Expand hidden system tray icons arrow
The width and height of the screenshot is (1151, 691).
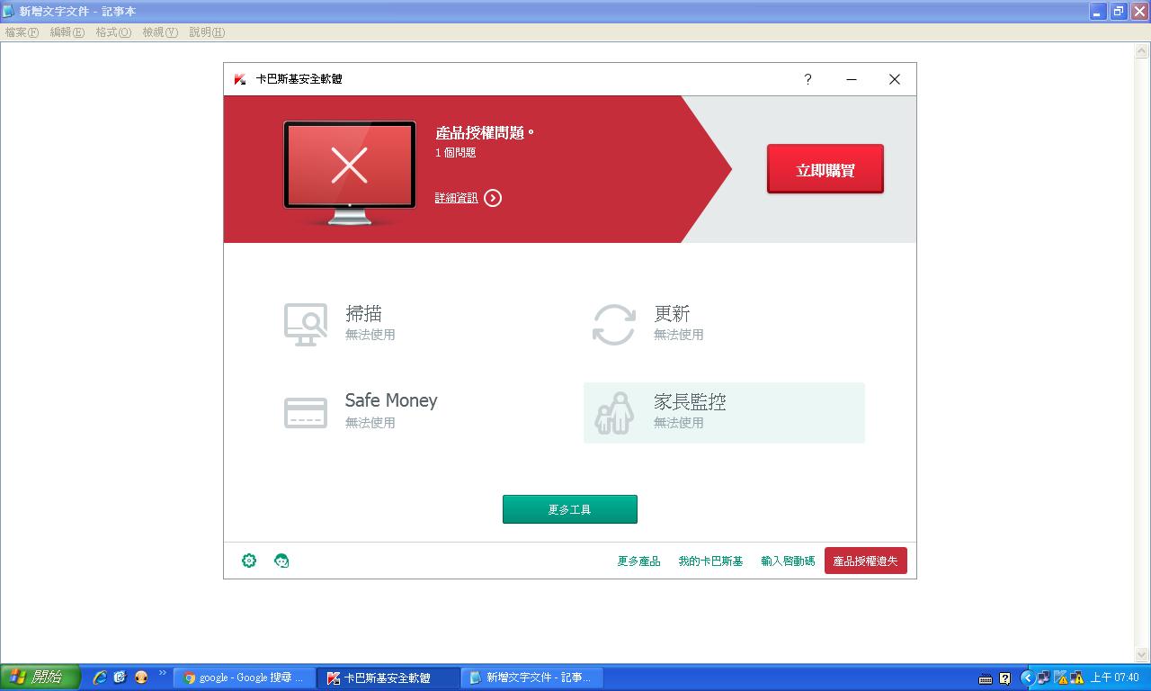coord(1027,678)
